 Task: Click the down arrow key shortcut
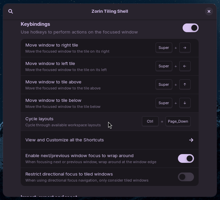(185, 103)
